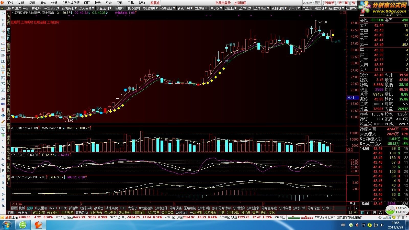Click the small A icon on toolbar
Screen dimensions: 409x230
pyautogui.click(x=2, y=8)
